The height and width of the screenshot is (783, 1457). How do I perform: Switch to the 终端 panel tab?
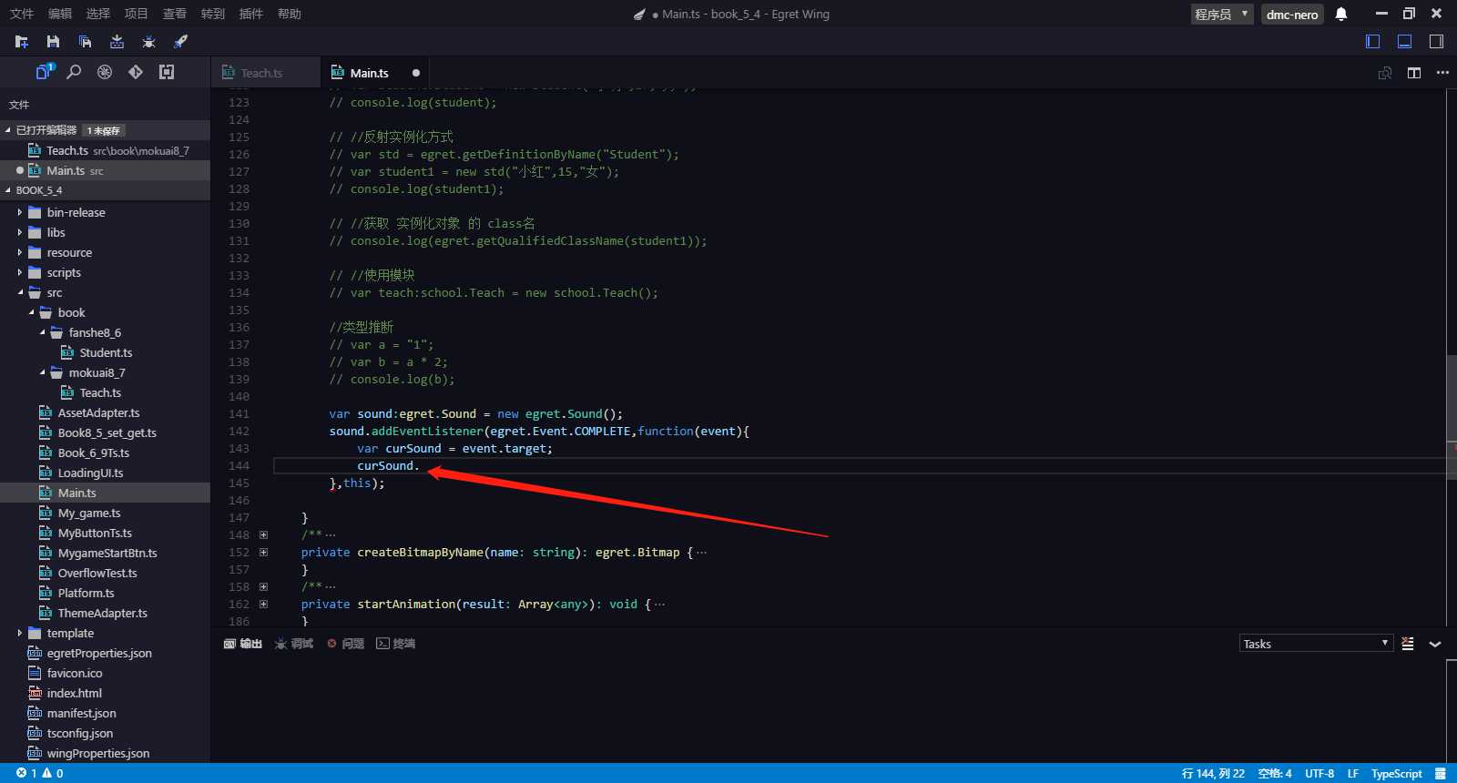coord(396,644)
